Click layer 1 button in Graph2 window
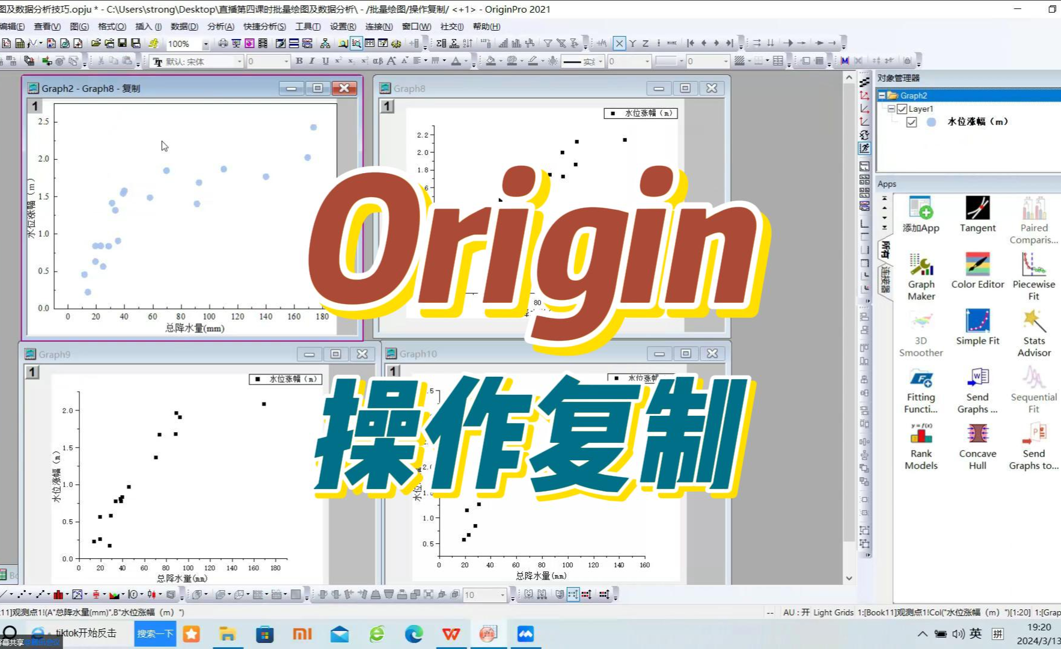The image size is (1061, 649). pyautogui.click(x=34, y=106)
